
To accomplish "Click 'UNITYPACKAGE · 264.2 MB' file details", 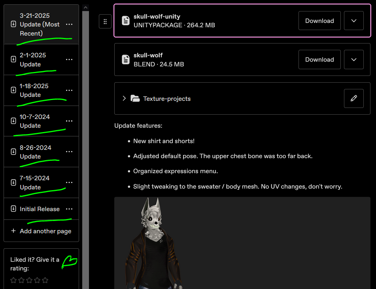I will click(x=174, y=25).
